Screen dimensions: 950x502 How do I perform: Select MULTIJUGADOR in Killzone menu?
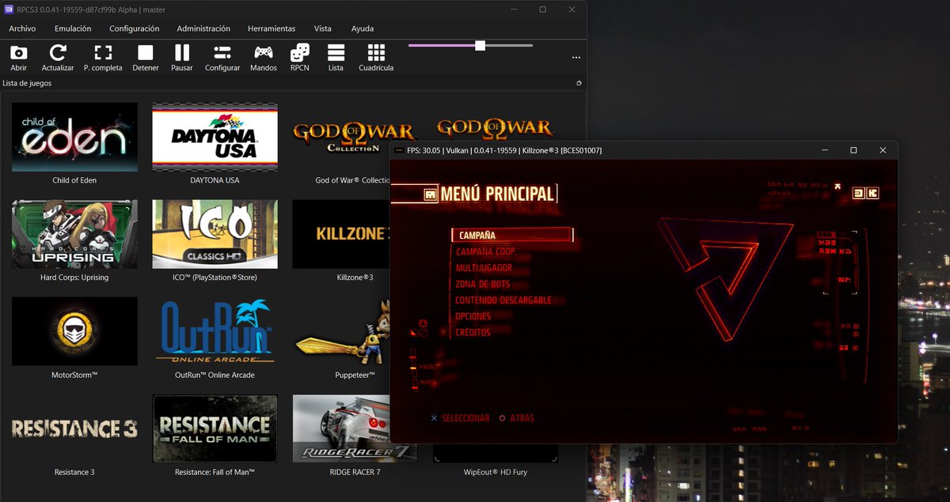(x=484, y=268)
